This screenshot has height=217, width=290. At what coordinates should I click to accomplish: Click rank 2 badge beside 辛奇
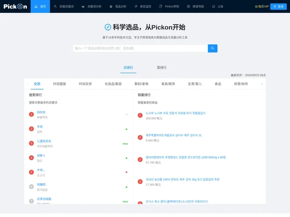click(31, 129)
